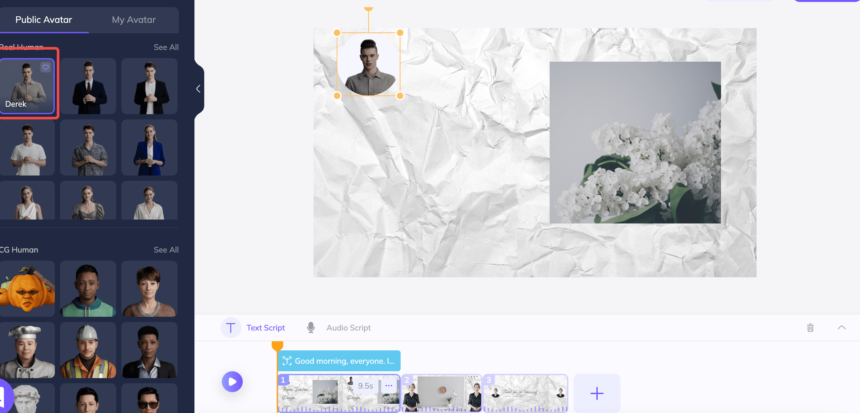Select the female avatar in grey puff-sleeve dress
The width and height of the screenshot is (860, 413).
tap(88, 200)
